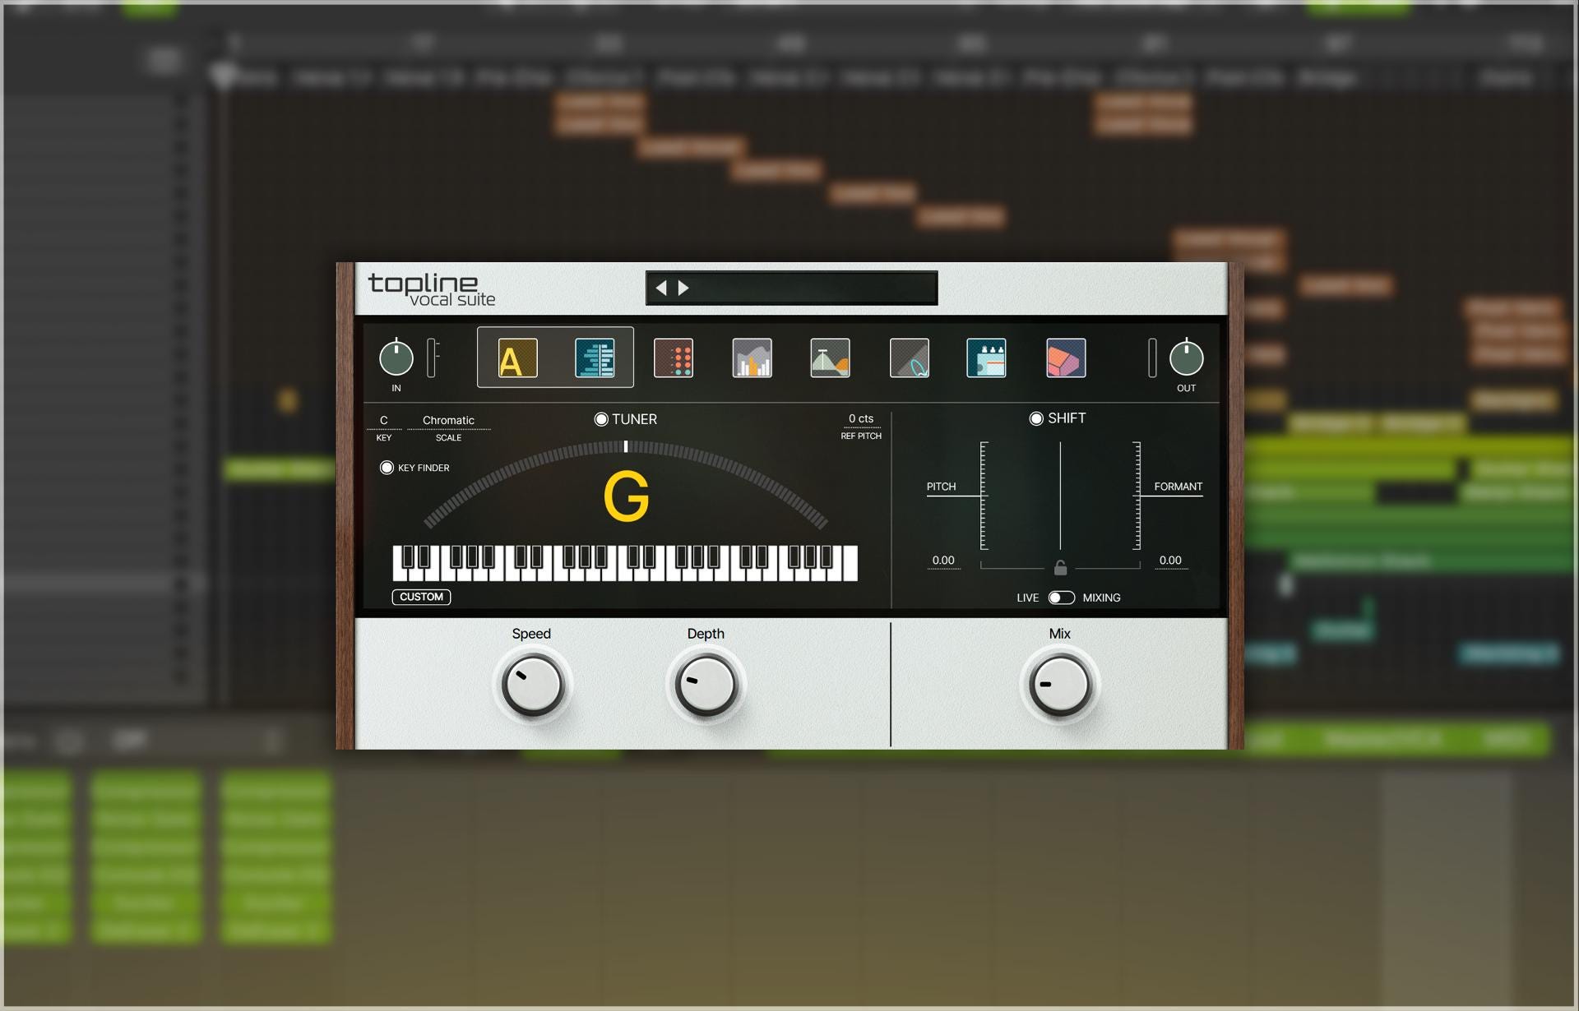The width and height of the screenshot is (1579, 1011).
Task: Click the CUSTOM button below keyboard
Action: tap(421, 597)
